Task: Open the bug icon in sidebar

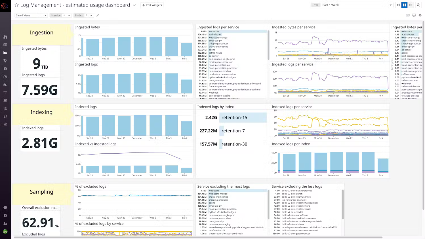Action: (x=5, y=124)
